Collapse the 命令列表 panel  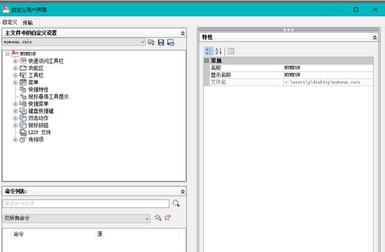tap(183, 192)
